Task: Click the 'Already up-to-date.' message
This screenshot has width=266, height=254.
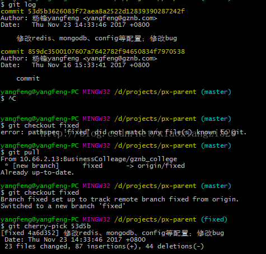Action: [x=37, y=172]
